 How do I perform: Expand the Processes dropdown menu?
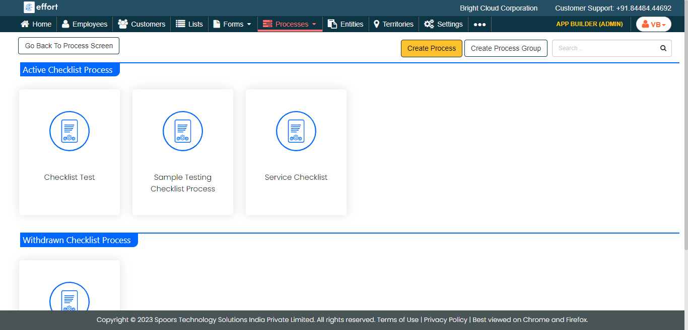290,24
